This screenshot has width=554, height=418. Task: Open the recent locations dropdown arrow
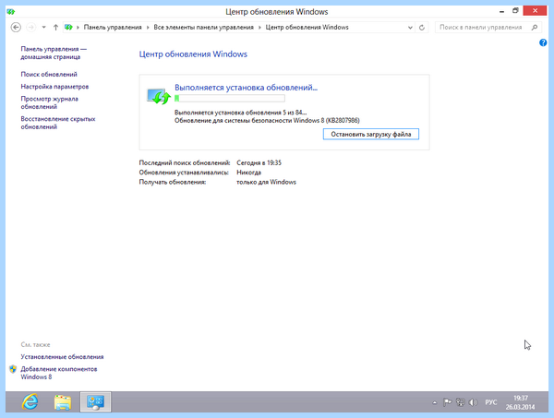[x=43, y=27]
